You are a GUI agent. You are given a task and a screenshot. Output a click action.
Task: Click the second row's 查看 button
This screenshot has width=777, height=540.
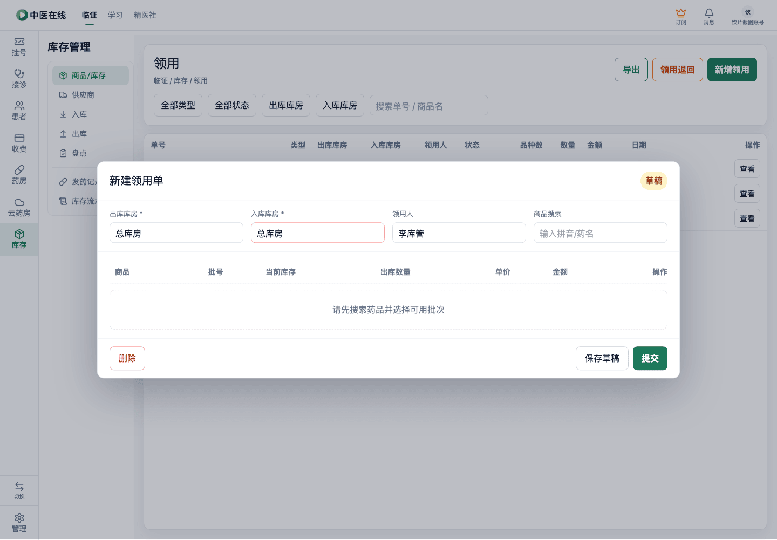[747, 194]
